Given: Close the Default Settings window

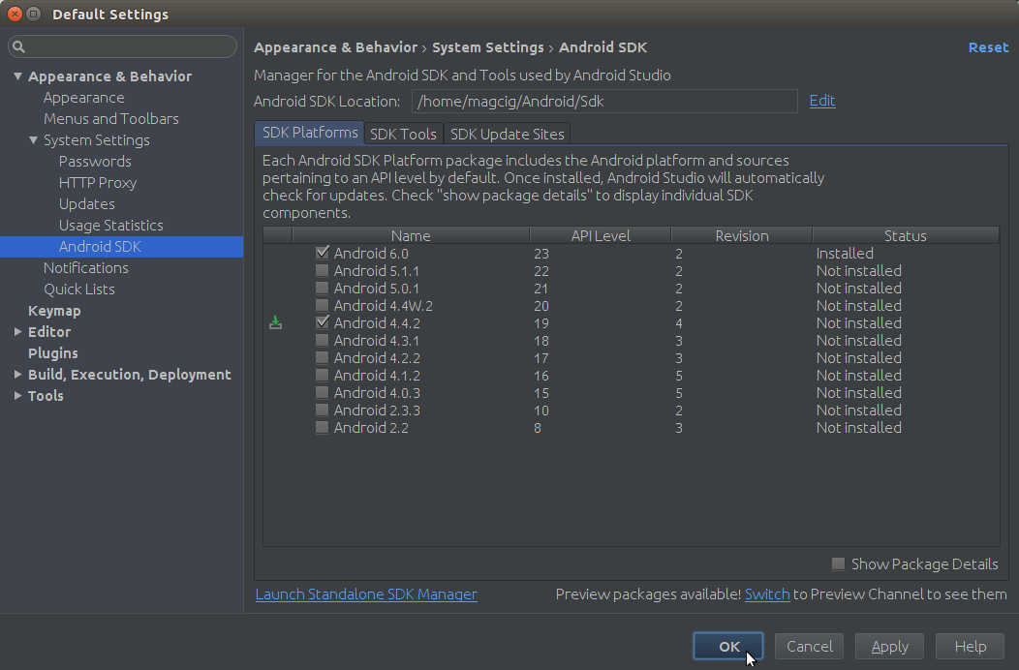Looking at the screenshot, I should [x=15, y=14].
